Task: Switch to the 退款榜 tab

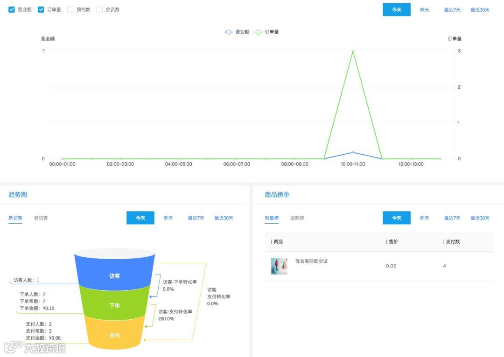Action: click(297, 218)
